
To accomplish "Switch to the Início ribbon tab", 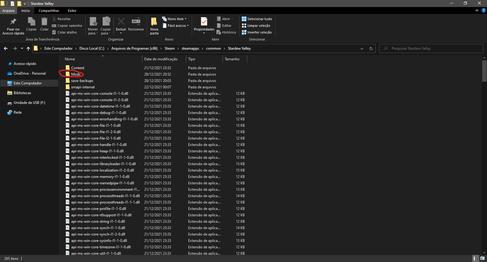I will click(26, 11).
